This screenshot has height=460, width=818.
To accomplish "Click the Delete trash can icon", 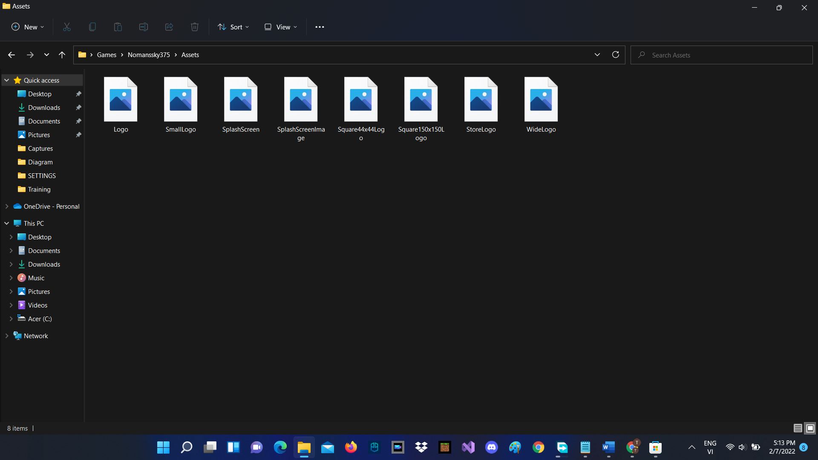I will click(195, 27).
